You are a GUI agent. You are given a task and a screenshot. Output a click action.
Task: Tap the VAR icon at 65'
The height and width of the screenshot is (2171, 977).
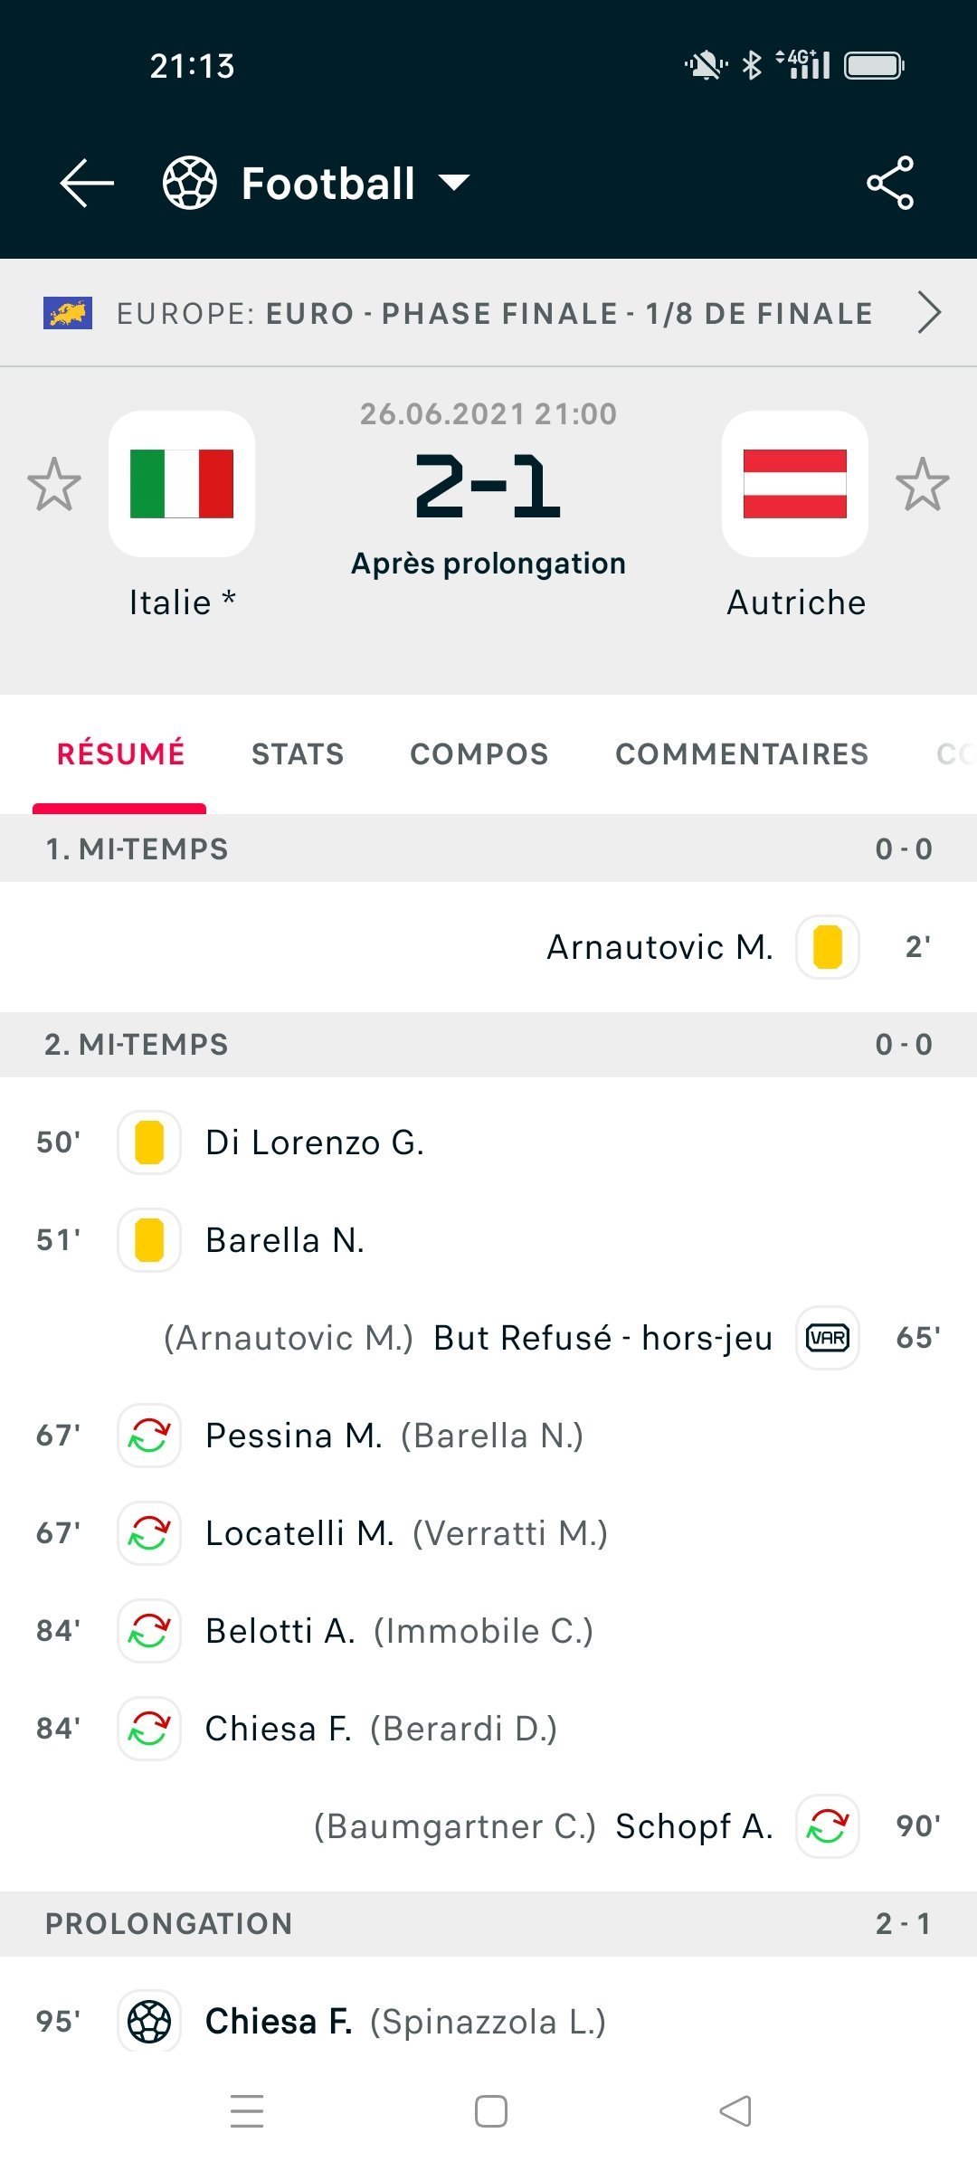(x=828, y=1338)
